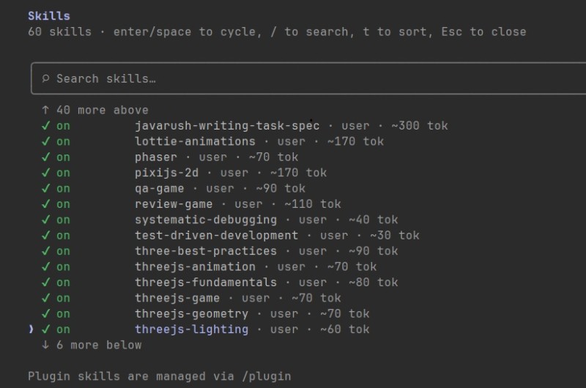Click the ~170 tok value for lottie-animations
Screen dimensions: 586x388
355,141
